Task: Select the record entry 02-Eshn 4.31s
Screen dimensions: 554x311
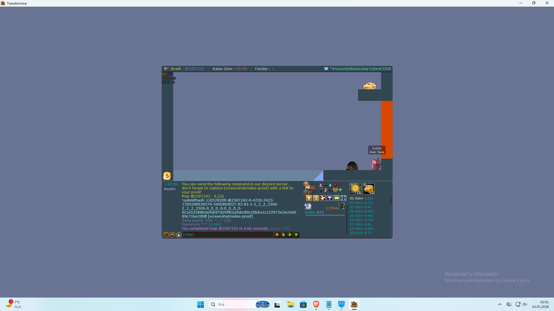Action: [x=361, y=203]
